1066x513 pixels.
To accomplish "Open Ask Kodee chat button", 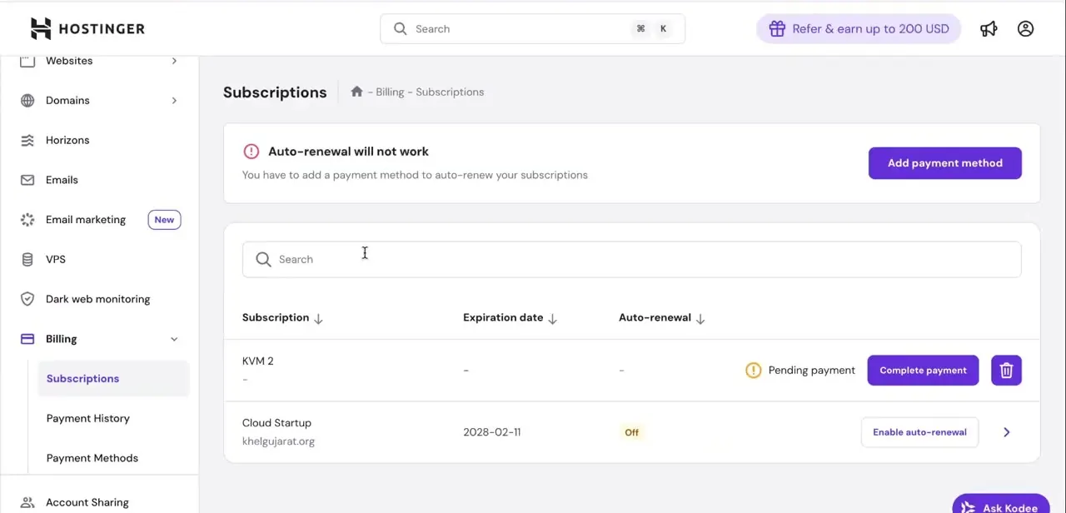I will point(1000,504).
